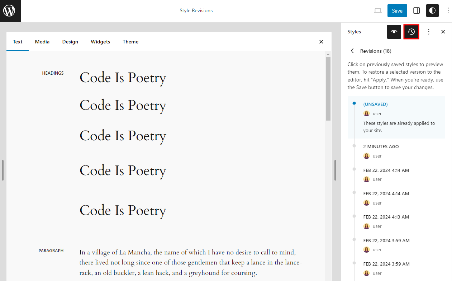Toggle the Styles half-circle icon
Image resolution: width=452 pixels, height=281 pixels.
tap(432, 11)
